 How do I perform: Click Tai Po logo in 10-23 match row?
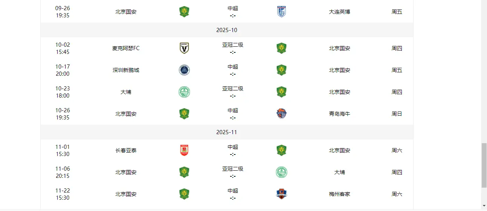(184, 92)
